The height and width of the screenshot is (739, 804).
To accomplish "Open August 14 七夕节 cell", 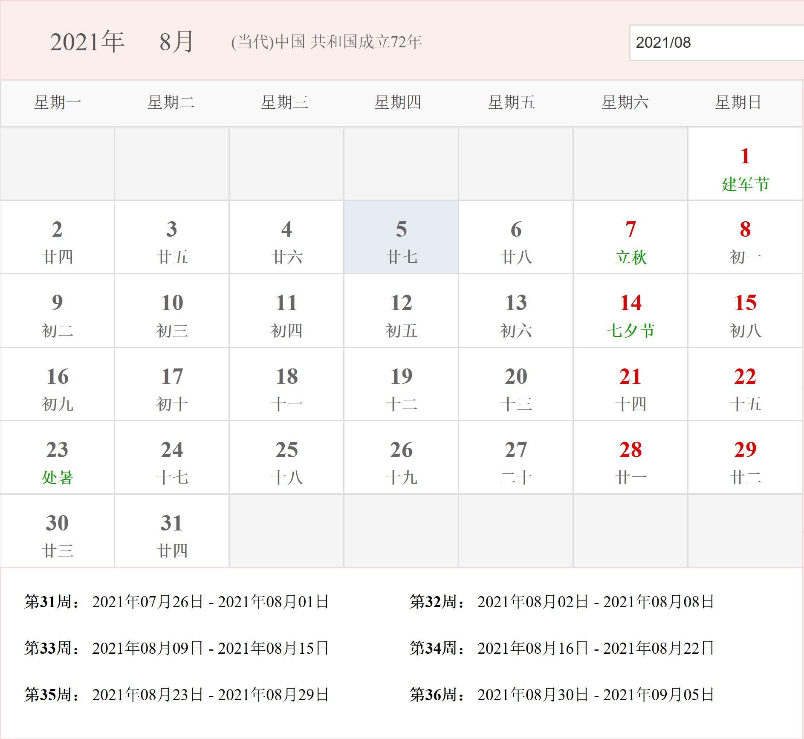I will pos(630,310).
